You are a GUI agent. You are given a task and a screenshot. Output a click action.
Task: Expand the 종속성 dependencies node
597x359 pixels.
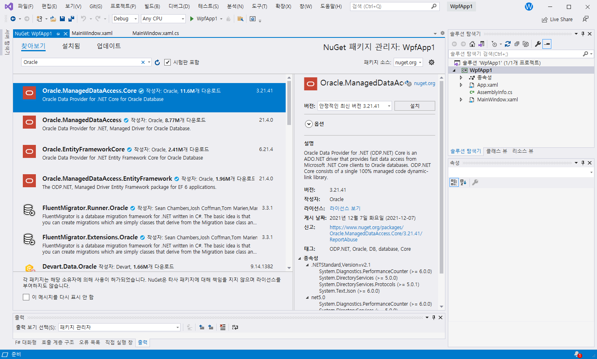pyautogui.click(x=461, y=77)
